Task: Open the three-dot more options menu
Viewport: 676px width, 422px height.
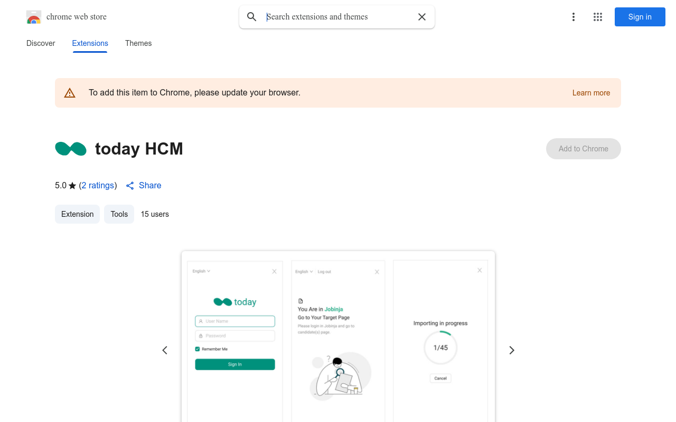Action: (x=574, y=17)
